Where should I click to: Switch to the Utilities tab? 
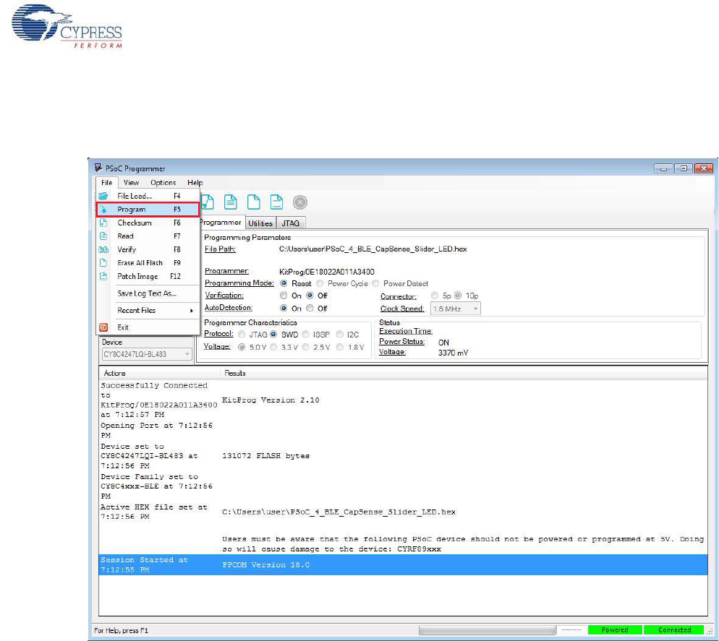click(260, 223)
